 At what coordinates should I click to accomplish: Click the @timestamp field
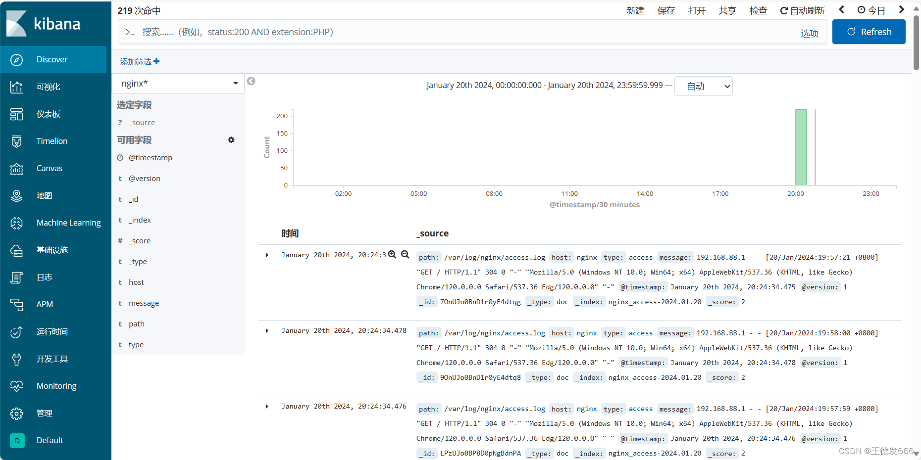pos(151,158)
